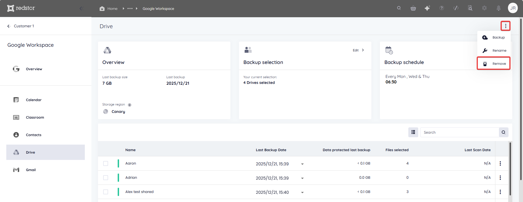Sort by Last Backup Date column header

point(271,150)
